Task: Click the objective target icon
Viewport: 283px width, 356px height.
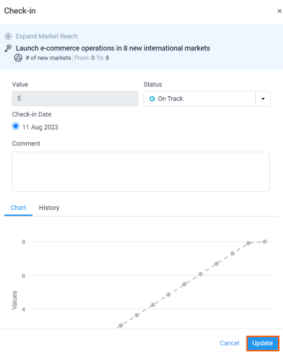Action: point(8,37)
